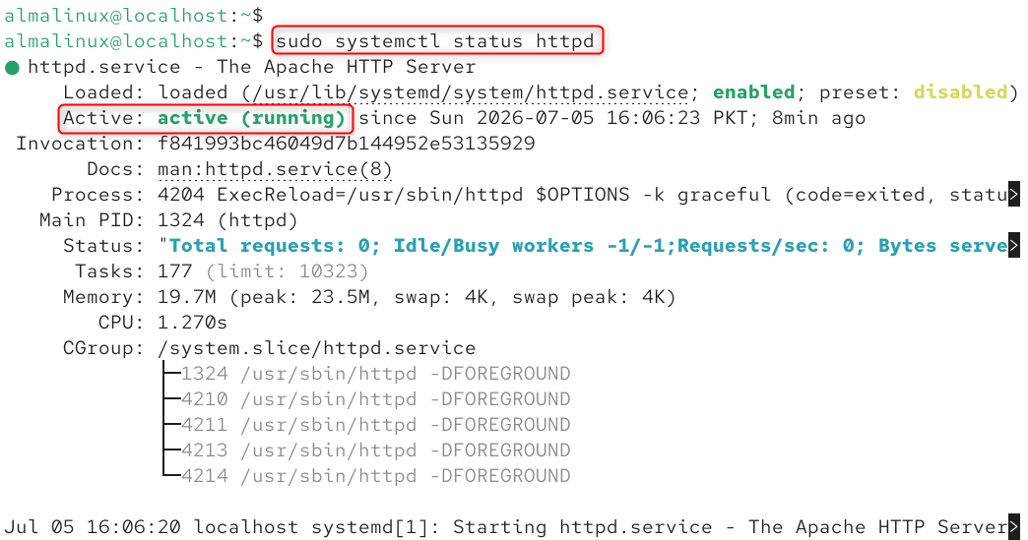Image resolution: width=1028 pixels, height=540 pixels.
Task: Click the CPU value 1.270s
Action: click(x=192, y=323)
